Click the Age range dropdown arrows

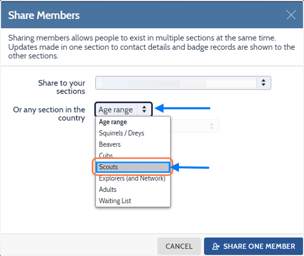click(144, 109)
